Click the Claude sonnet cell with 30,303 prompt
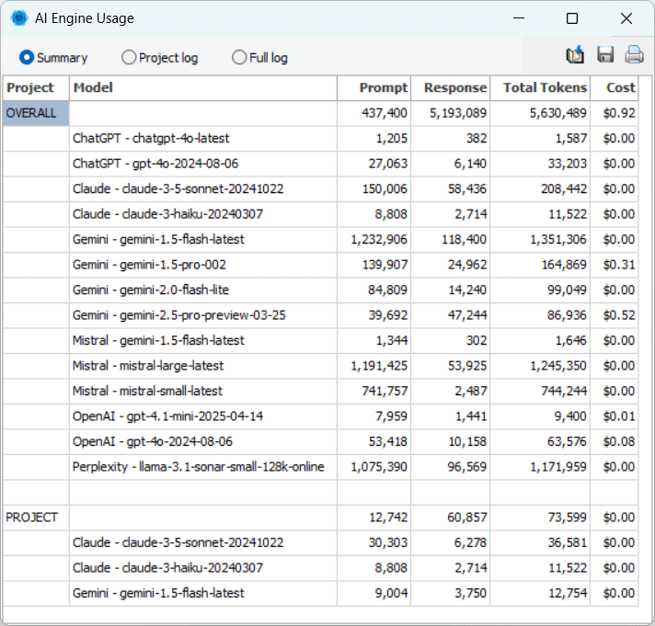655x626 pixels. pos(203,542)
